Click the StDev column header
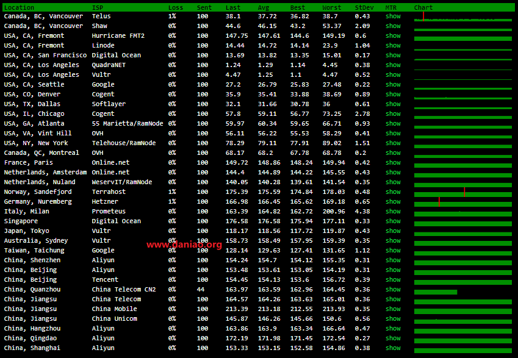This screenshot has height=358, width=518. tap(364, 7)
